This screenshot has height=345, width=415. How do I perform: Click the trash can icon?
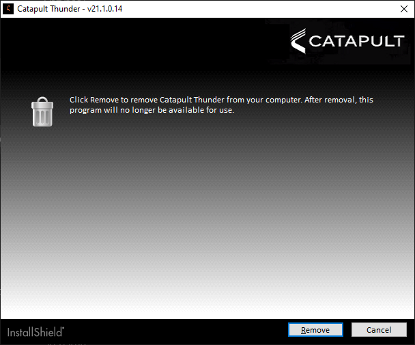point(42,111)
